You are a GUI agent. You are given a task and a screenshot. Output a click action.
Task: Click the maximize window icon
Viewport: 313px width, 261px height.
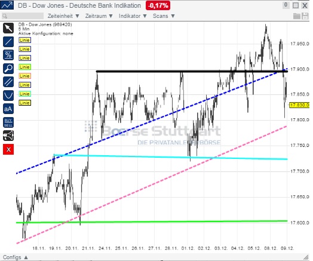pyautogui.click(x=296, y=5)
